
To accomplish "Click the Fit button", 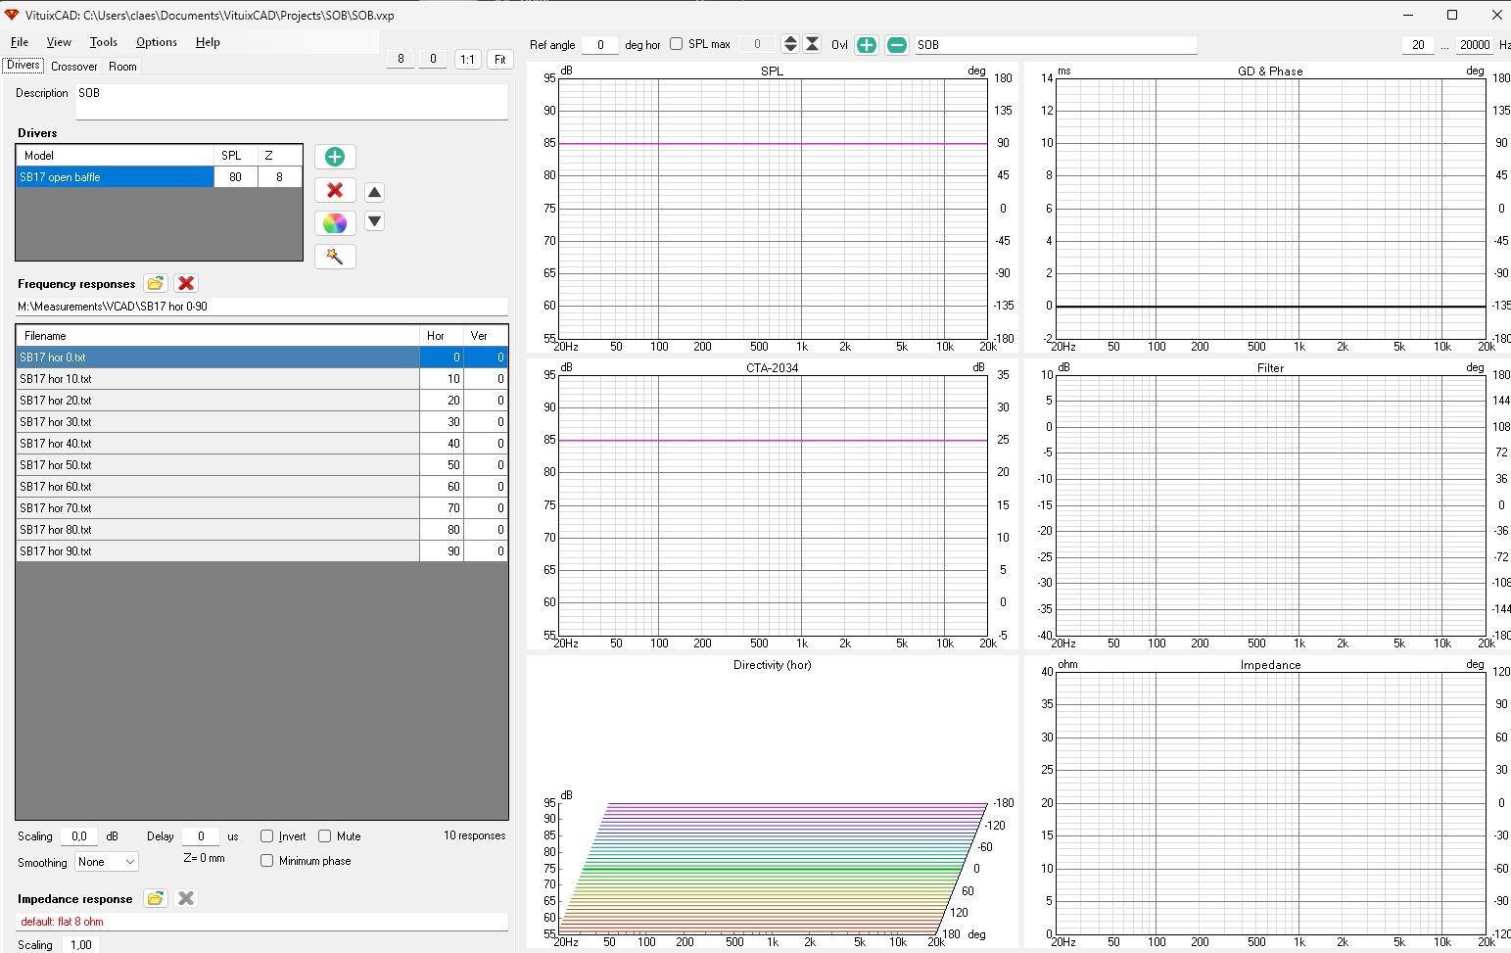I will point(500,59).
